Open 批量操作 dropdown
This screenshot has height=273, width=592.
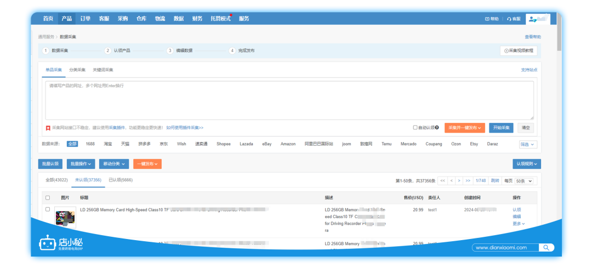click(81, 164)
